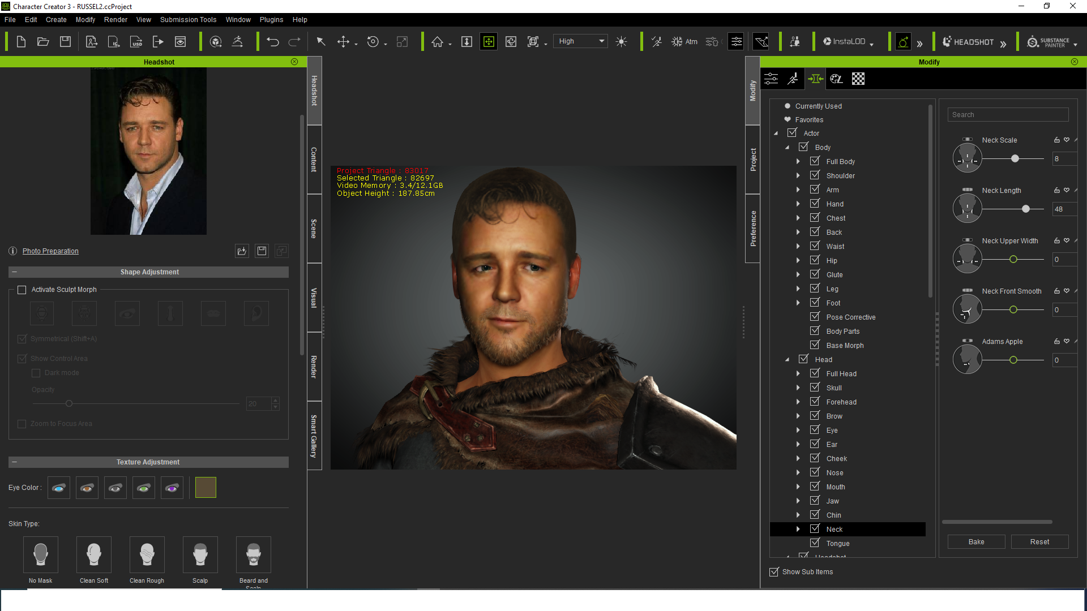Select Clean Rough skin type

(x=147, y=554)
